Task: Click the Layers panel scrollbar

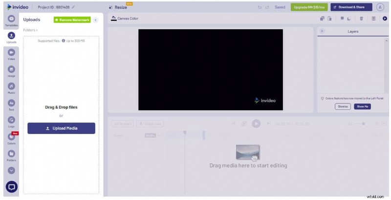Action: [x=387, y=65]
